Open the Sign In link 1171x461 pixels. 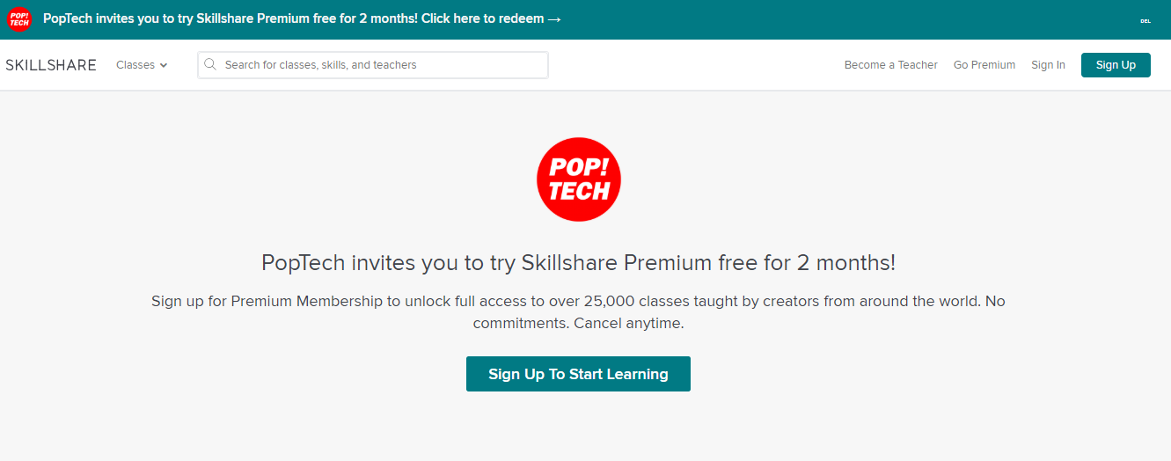[1048, 65]
